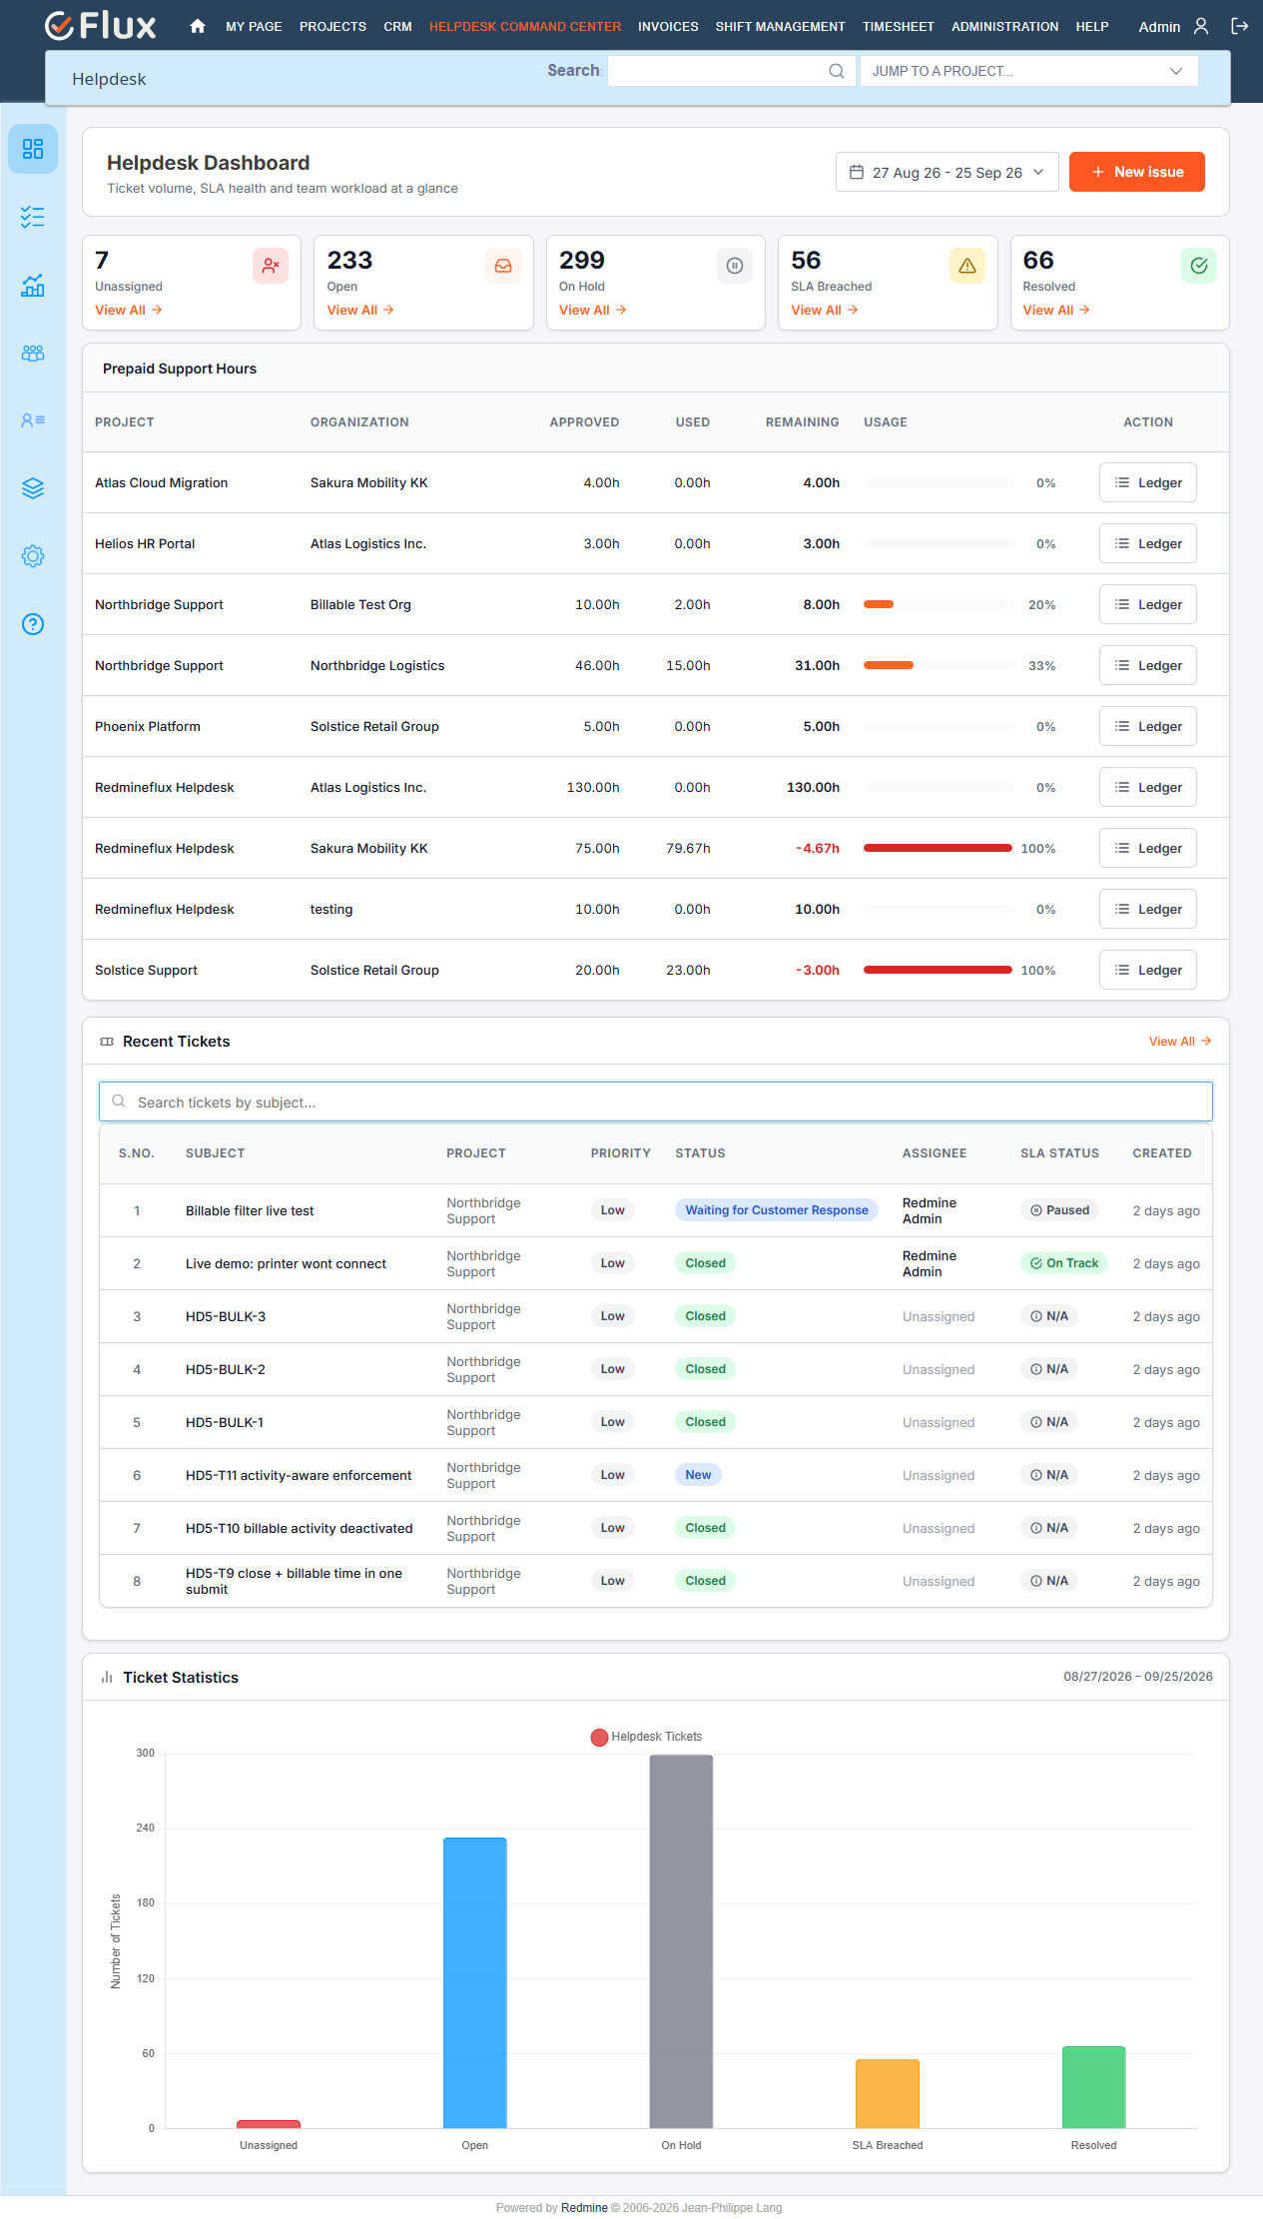1263x2219 pixels.
Task: Open ticket Live demo: printer wont connect
Action: [286, 1263]
